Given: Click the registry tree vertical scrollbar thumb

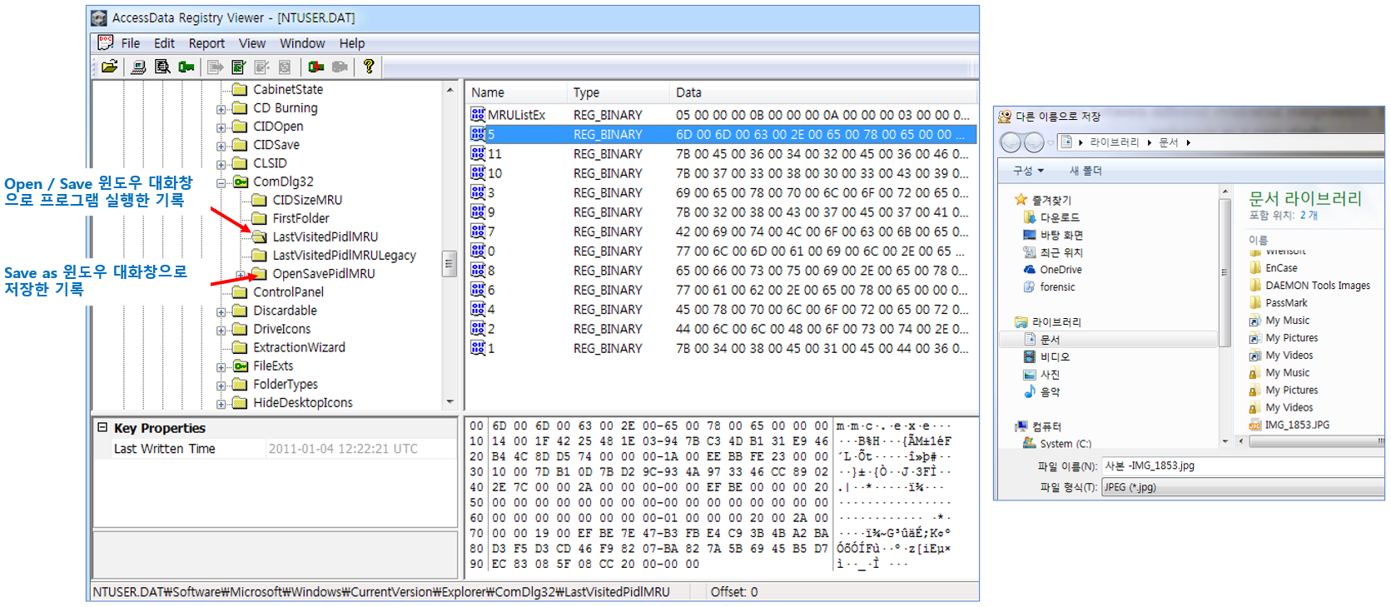Looking at the screenshot, I should pos(449,263).
